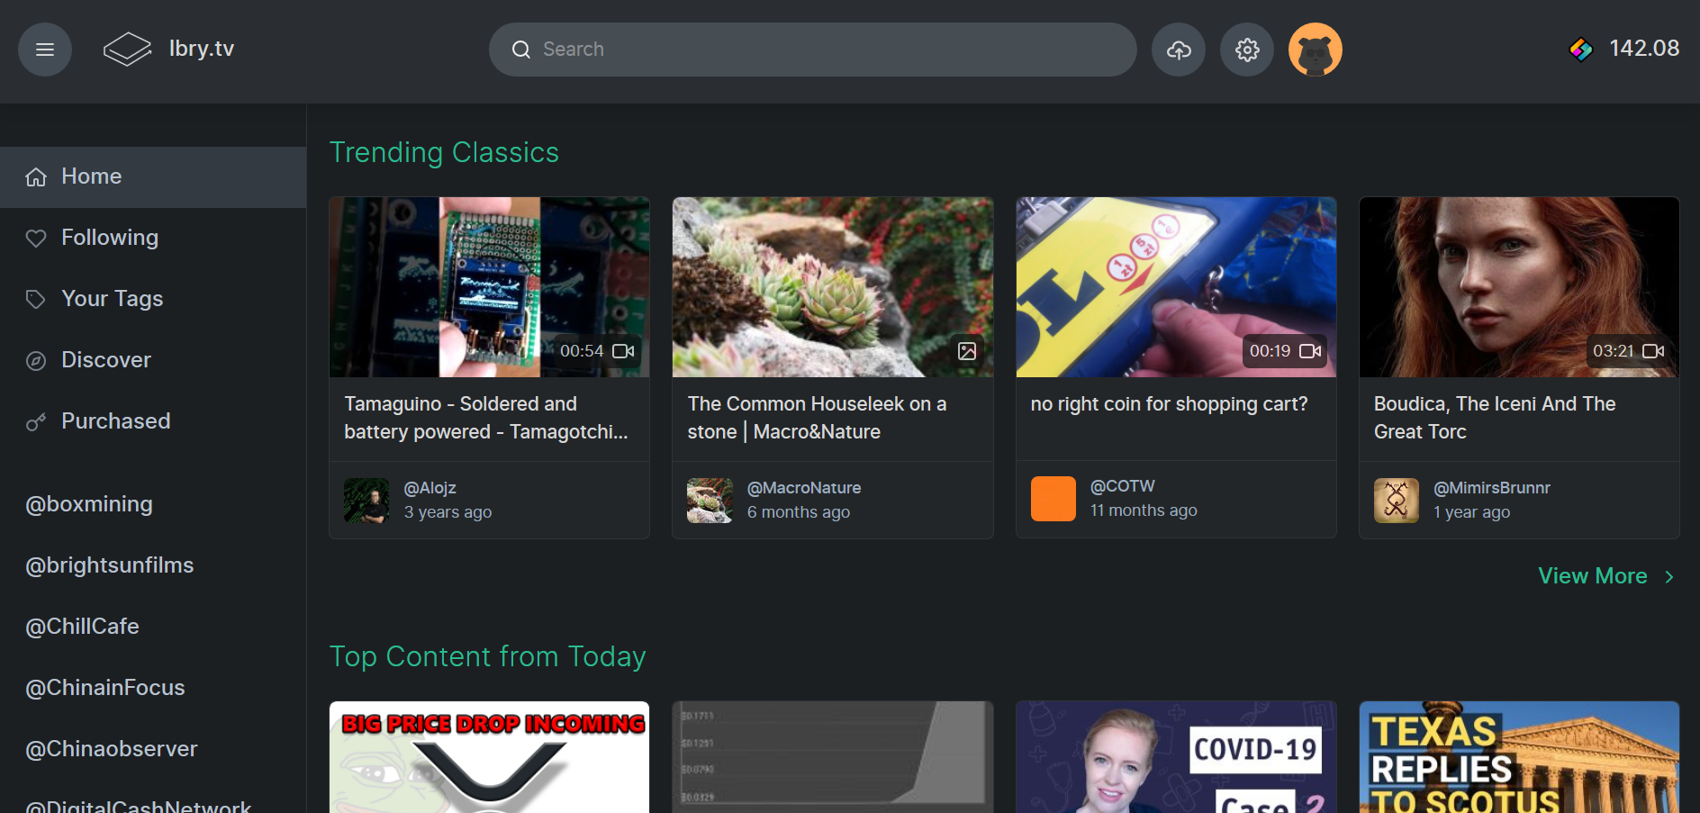Click the Home house icon
Viewport: 1700px width, 813px height.
(36, 177)
